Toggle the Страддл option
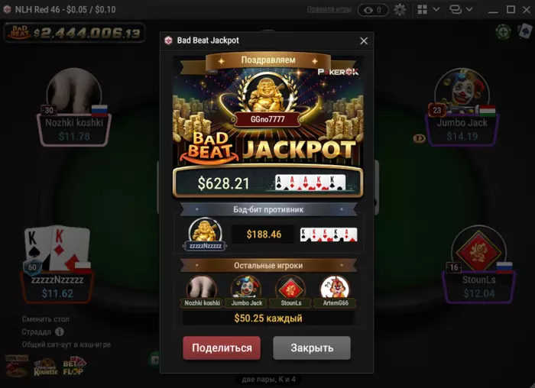535x388 pixels. point(37,331)
